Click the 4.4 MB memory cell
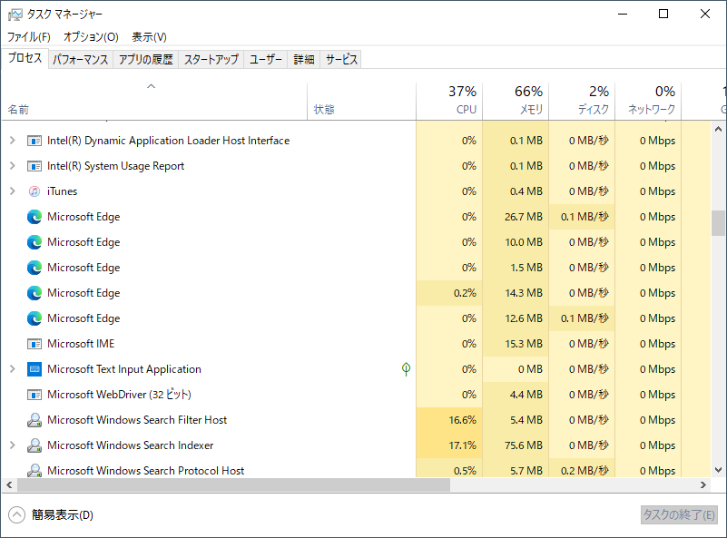This screenshot has height=538, width=727. coord(516,395)
